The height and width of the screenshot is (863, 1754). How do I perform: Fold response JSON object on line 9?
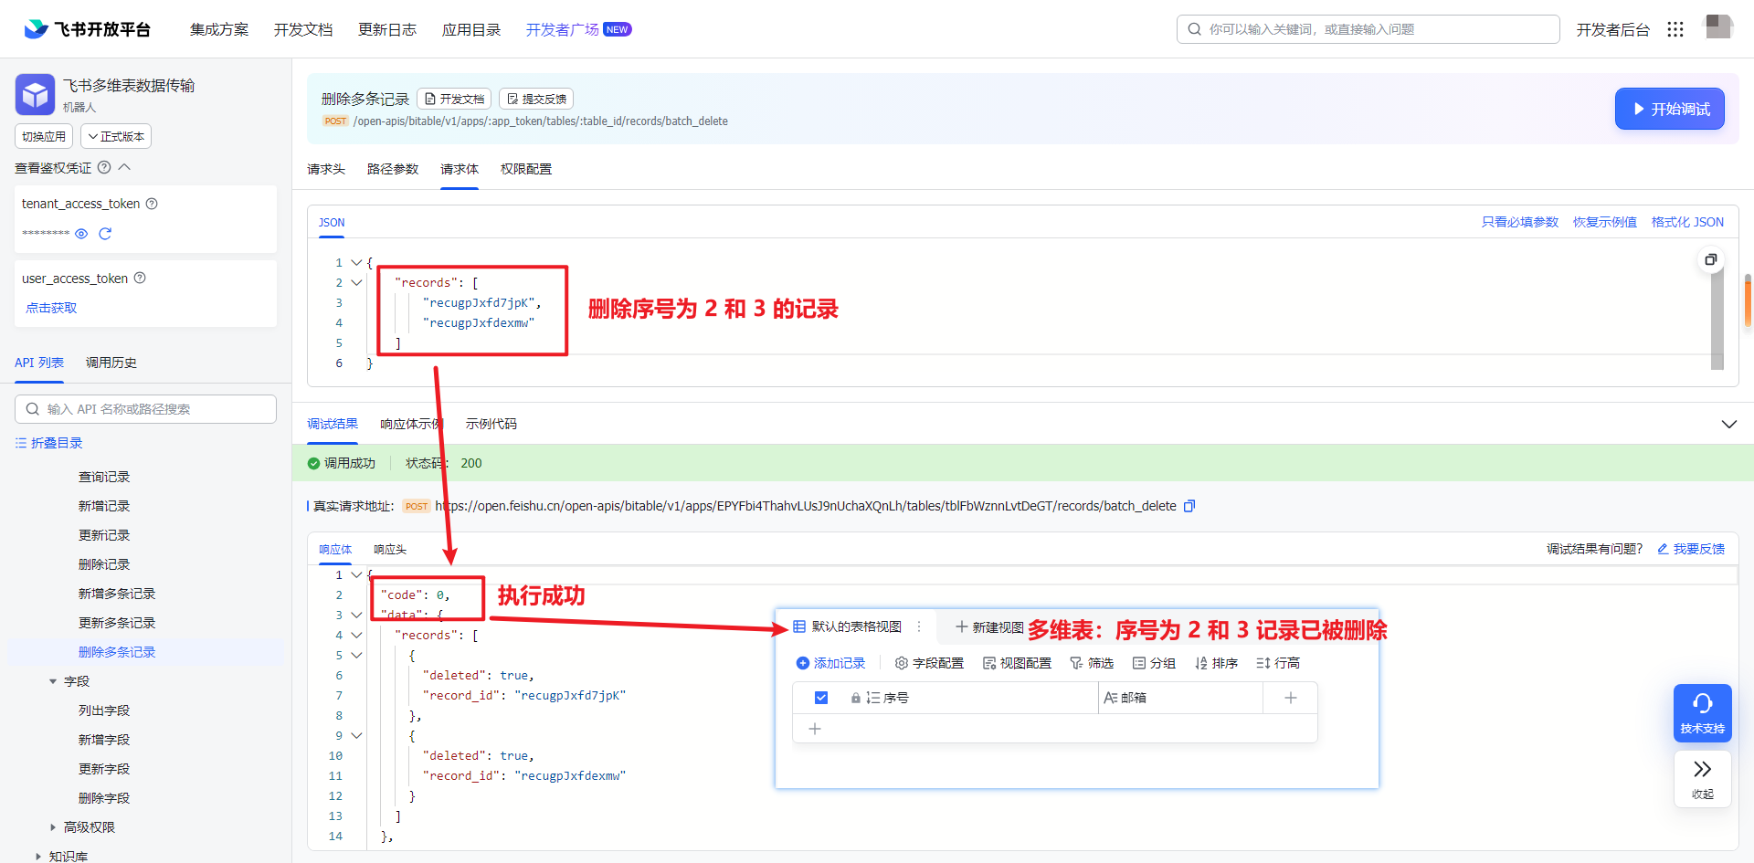click(356, 735)
